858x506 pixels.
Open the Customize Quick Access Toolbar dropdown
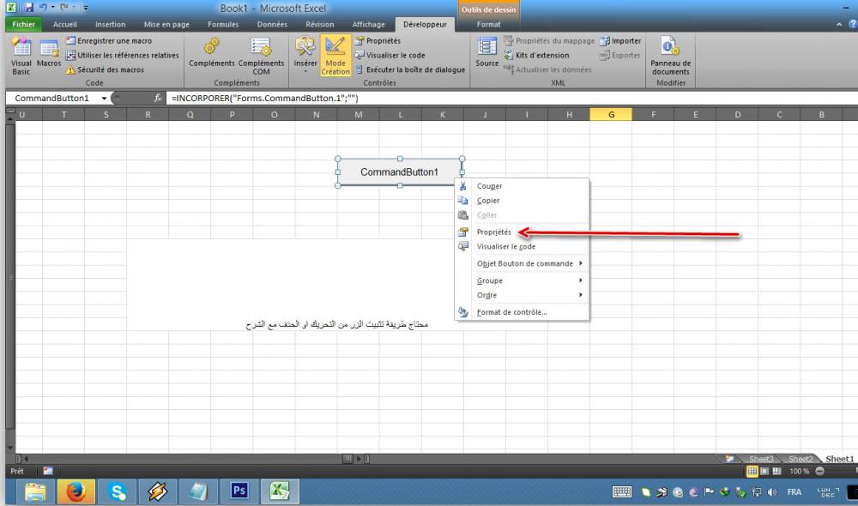click(x=86, y=9)
